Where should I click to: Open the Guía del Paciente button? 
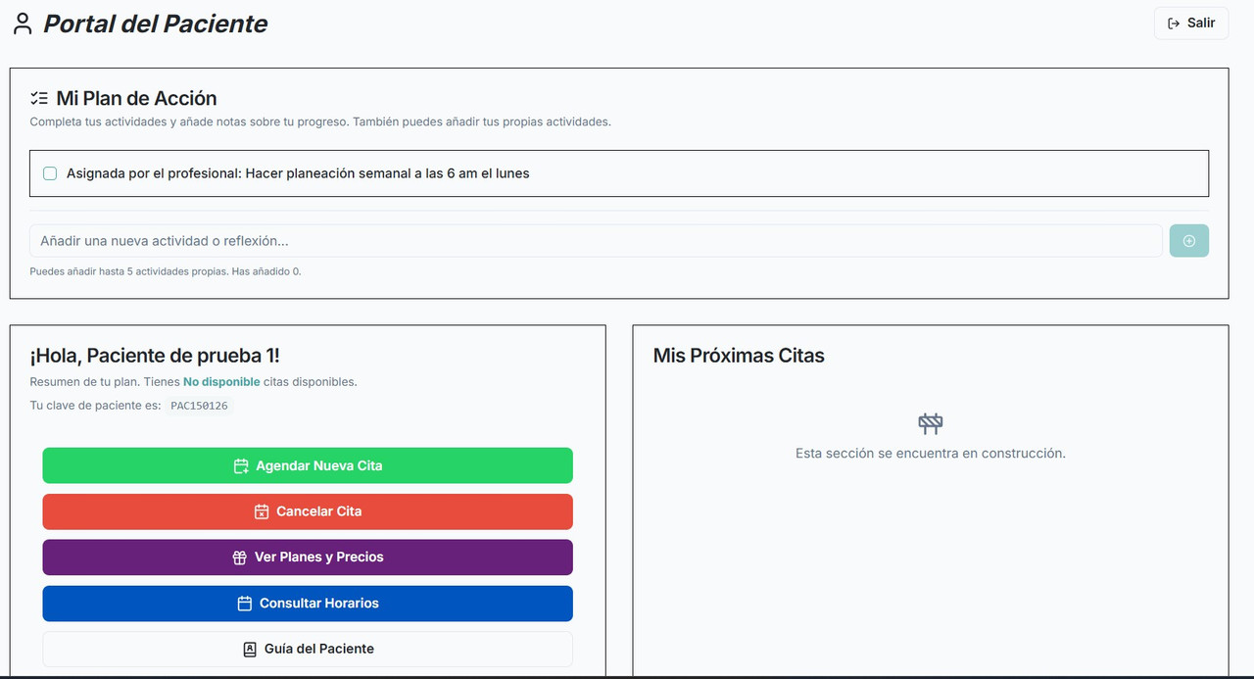click(x=308, y=649)
